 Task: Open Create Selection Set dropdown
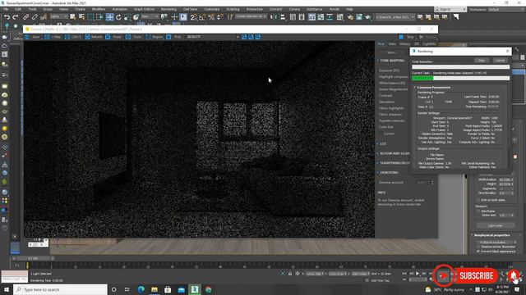coord(251,16)
